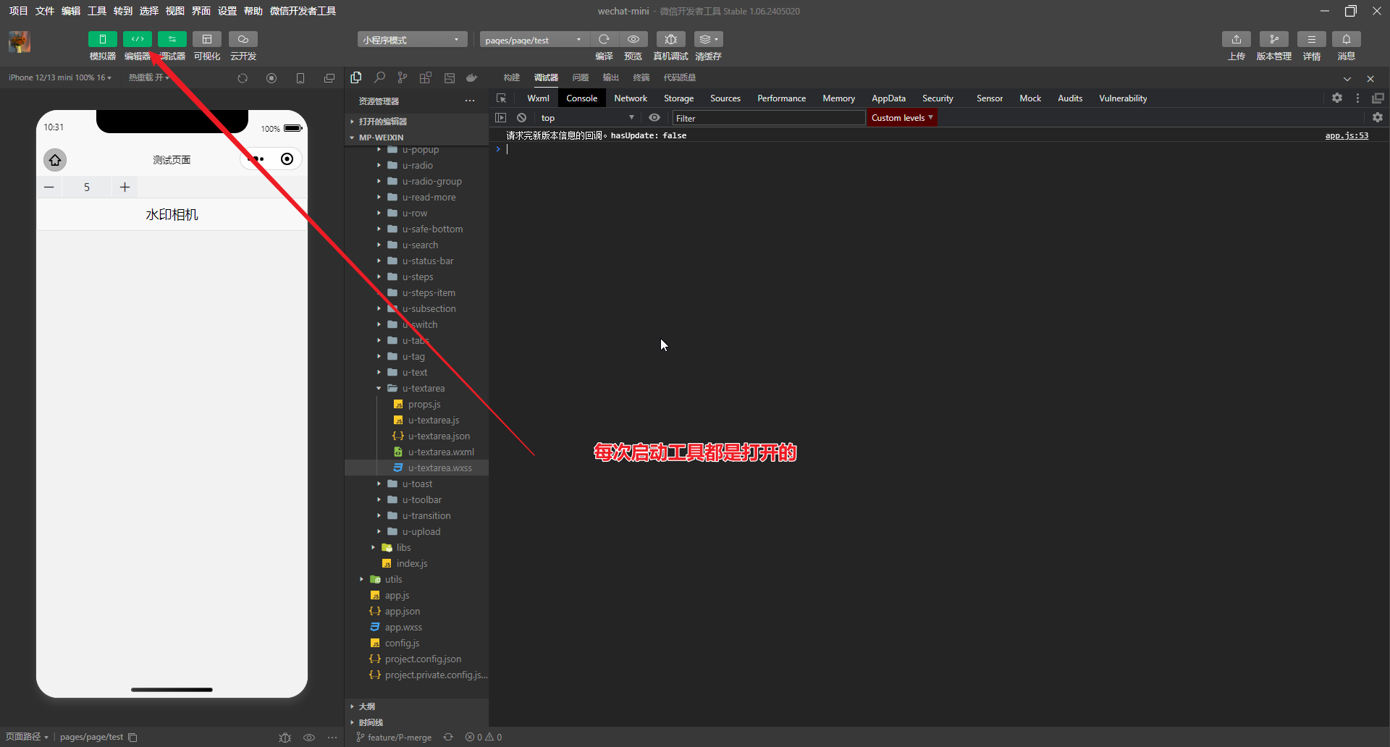Collapse the MP-WEIXIN project root
This screenshot has height=747, width=1390.
pyautogui.click(x=416, y=138)
